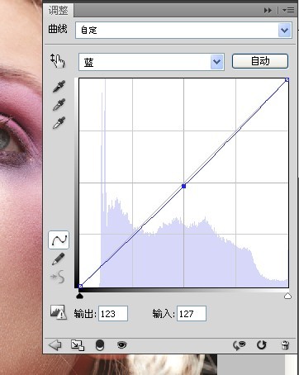
Task: Select the top-right curve endpoint
Action: pyautogui.click(x=287, y=79)
